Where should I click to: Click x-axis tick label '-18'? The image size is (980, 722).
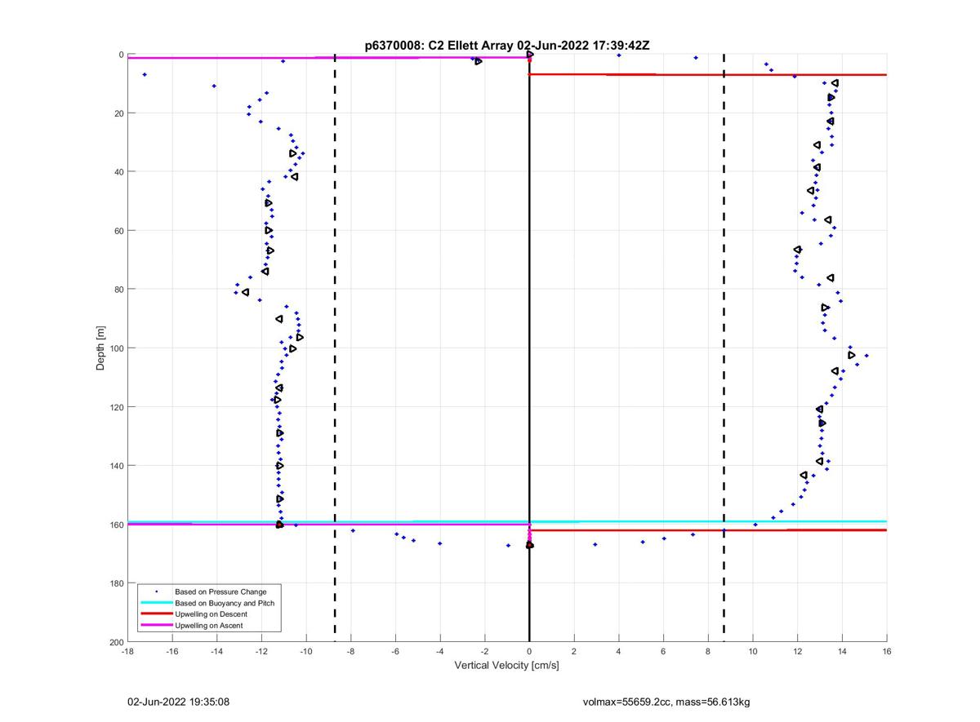click(x=127, y=652)
